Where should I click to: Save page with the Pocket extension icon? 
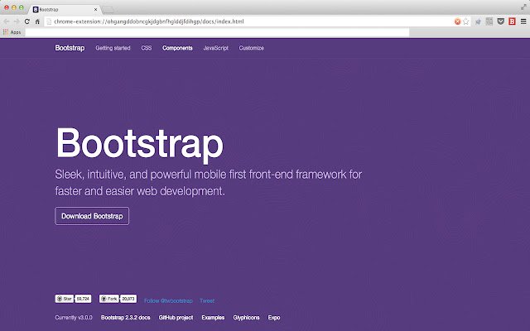click(x=500, y=22)
